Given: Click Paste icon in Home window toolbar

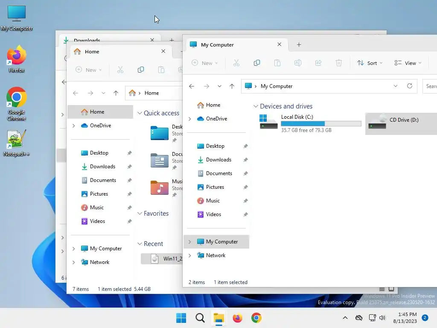Looking at the screenshot, I should pyautogui.click(x=161, y=70).
